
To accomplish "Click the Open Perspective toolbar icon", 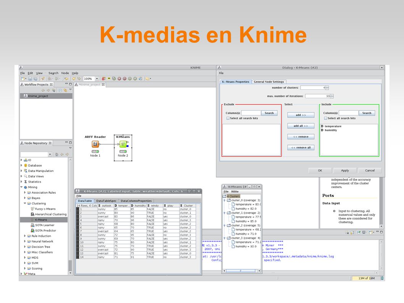I will 148,79.
